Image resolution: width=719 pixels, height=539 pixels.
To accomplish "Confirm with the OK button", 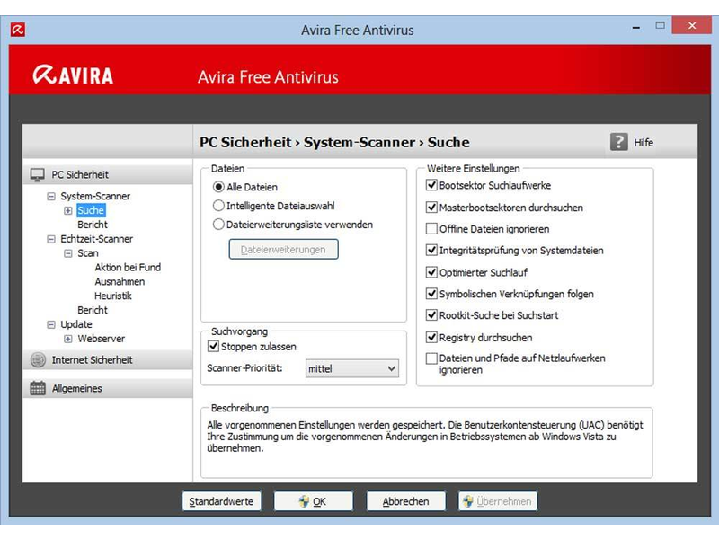I will [x=314, y=501].
